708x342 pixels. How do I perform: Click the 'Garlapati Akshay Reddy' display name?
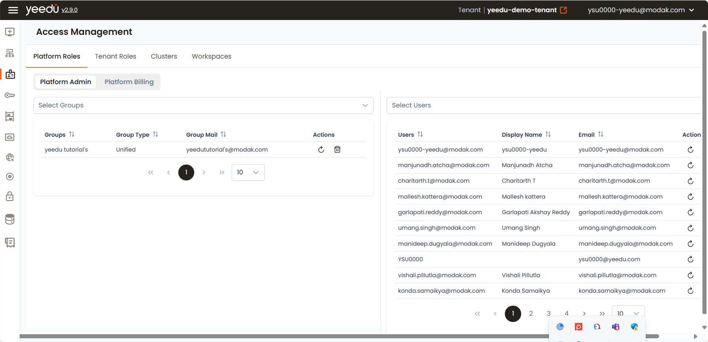[x=536, y=212]
